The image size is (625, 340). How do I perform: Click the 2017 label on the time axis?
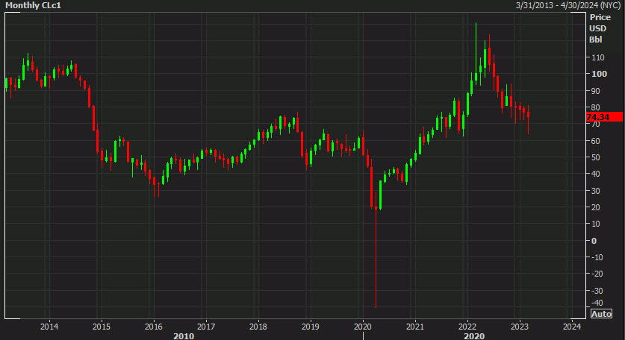(x=205, y=327)
